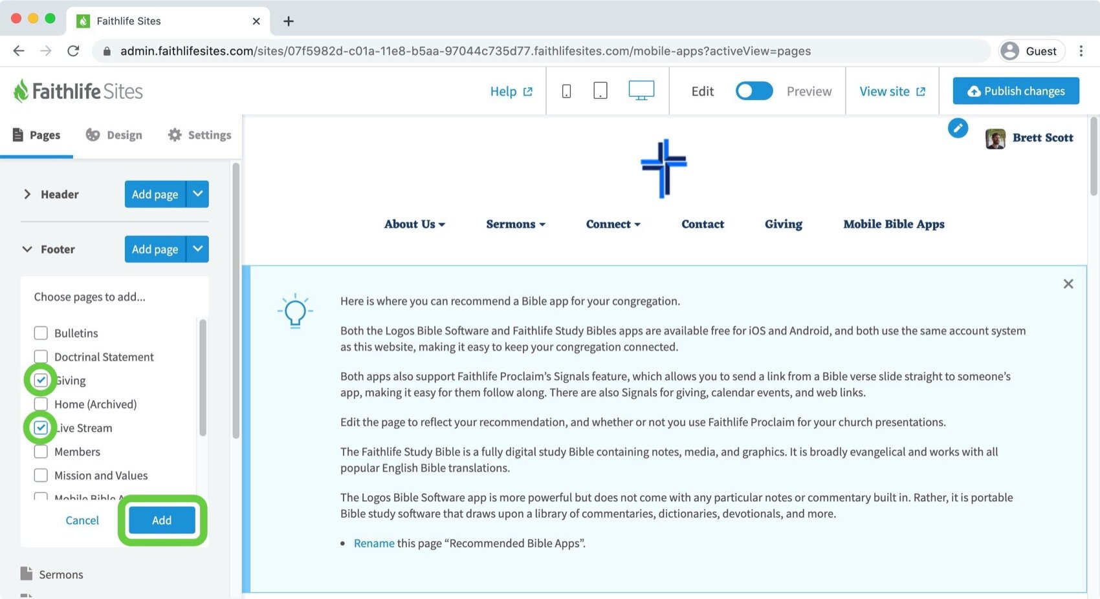Click Cancel in page chooser

(x=82, y=520)
